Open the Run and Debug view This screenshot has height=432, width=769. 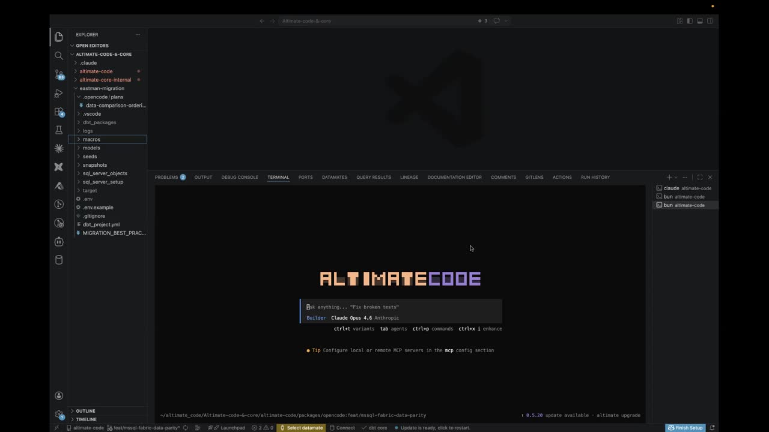tap(59, 93)
